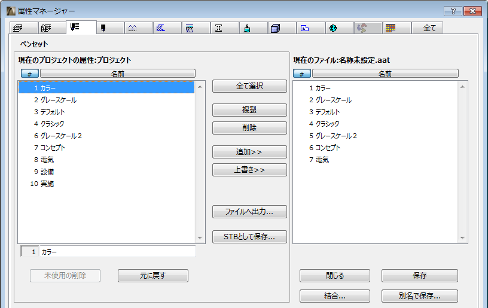The height and width of the screenshot is (308, 488).
Task: Sort file list by 名前 column
Action: click(385, 74)
